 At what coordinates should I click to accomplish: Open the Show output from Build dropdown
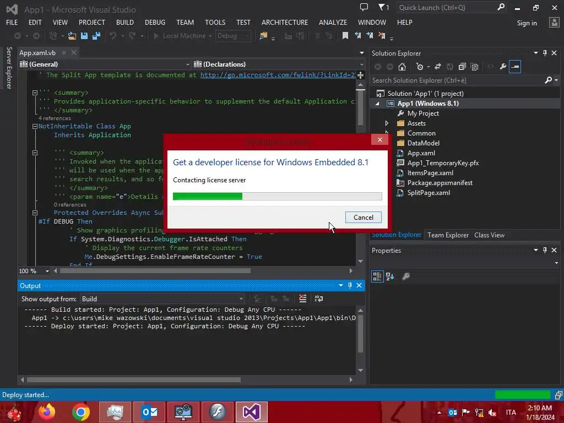click(x=162, y=299)
